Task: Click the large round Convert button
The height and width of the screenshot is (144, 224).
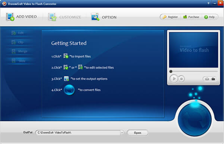Action: [195, 119]
